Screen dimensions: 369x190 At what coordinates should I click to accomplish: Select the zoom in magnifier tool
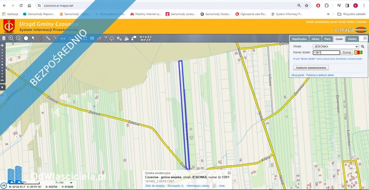[11, 38]
